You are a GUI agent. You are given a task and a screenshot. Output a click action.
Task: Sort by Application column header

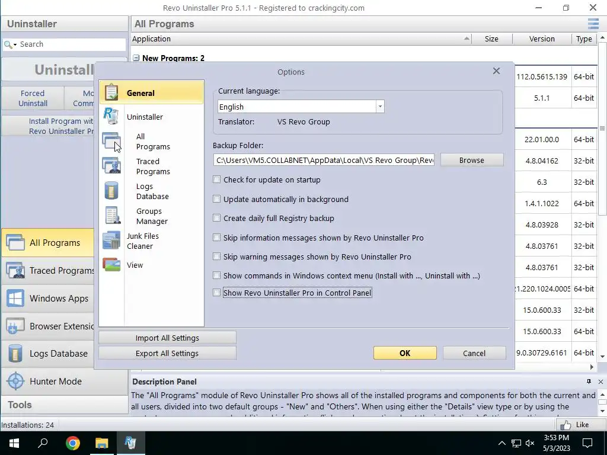(301, 39)
